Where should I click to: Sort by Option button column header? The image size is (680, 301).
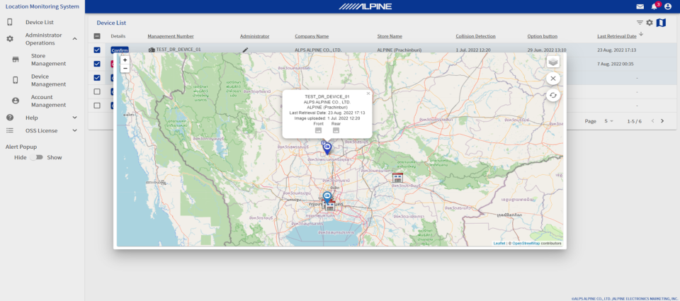click(x=542, y=36)
